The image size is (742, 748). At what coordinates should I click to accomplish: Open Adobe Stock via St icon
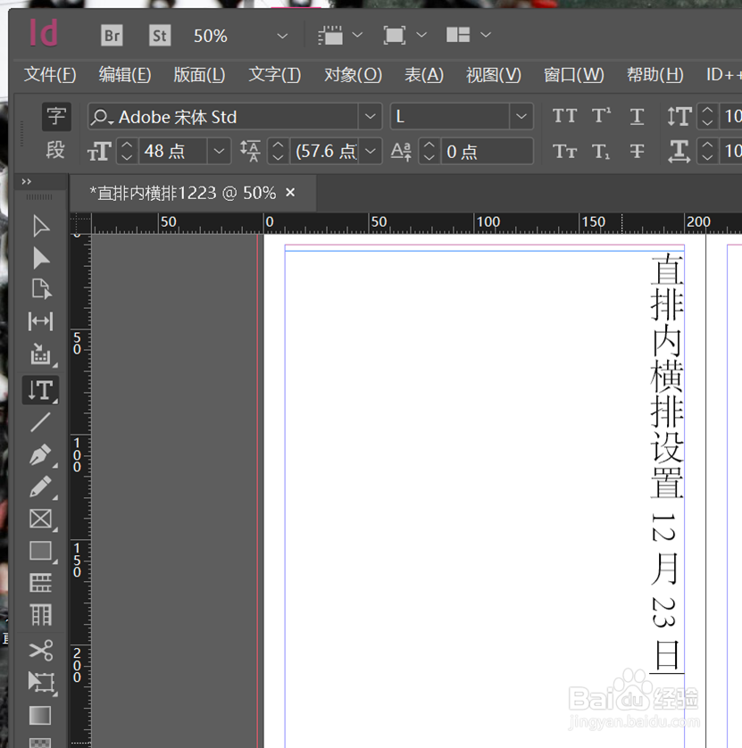pos(159,36)
